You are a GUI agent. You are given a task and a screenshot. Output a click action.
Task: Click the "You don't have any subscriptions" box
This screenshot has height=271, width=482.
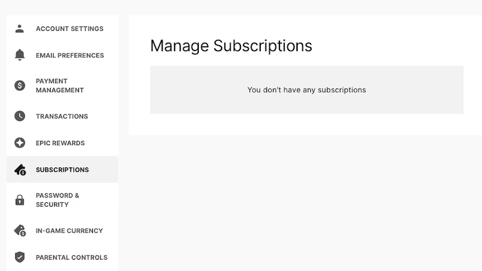307,90
